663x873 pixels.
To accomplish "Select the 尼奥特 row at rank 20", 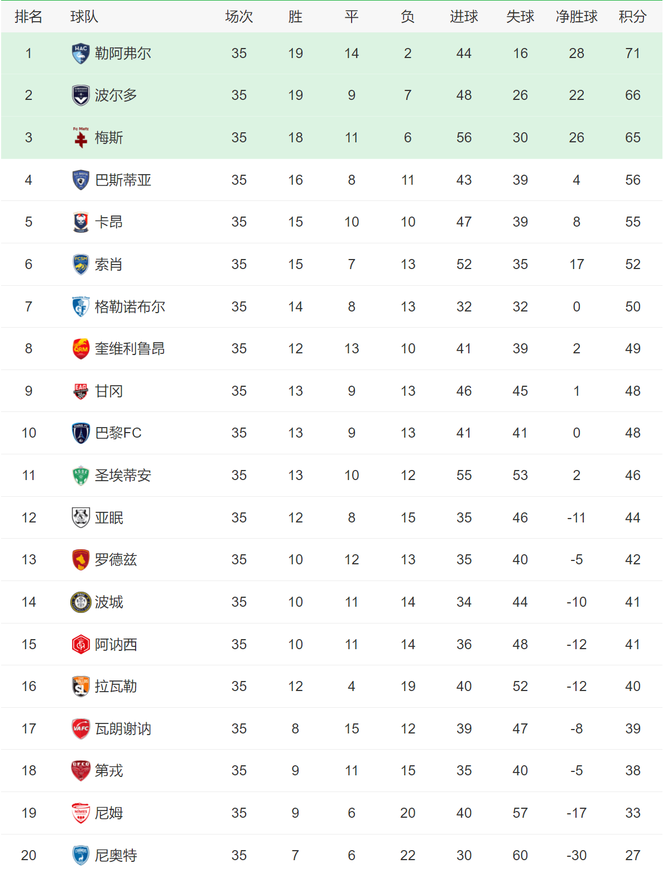I will point(331,855).
